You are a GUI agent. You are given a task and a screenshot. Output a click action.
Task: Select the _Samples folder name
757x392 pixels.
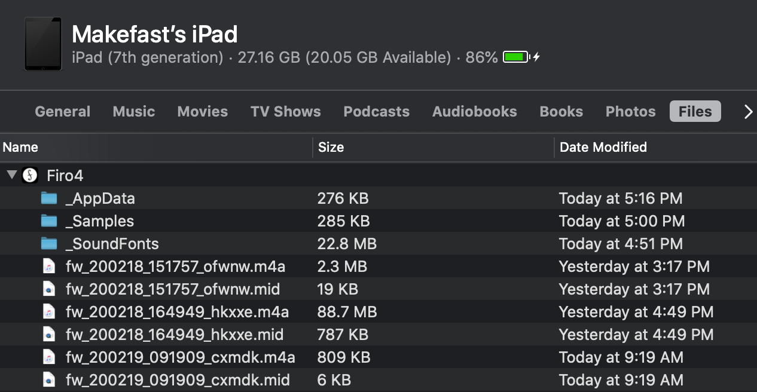100,221
